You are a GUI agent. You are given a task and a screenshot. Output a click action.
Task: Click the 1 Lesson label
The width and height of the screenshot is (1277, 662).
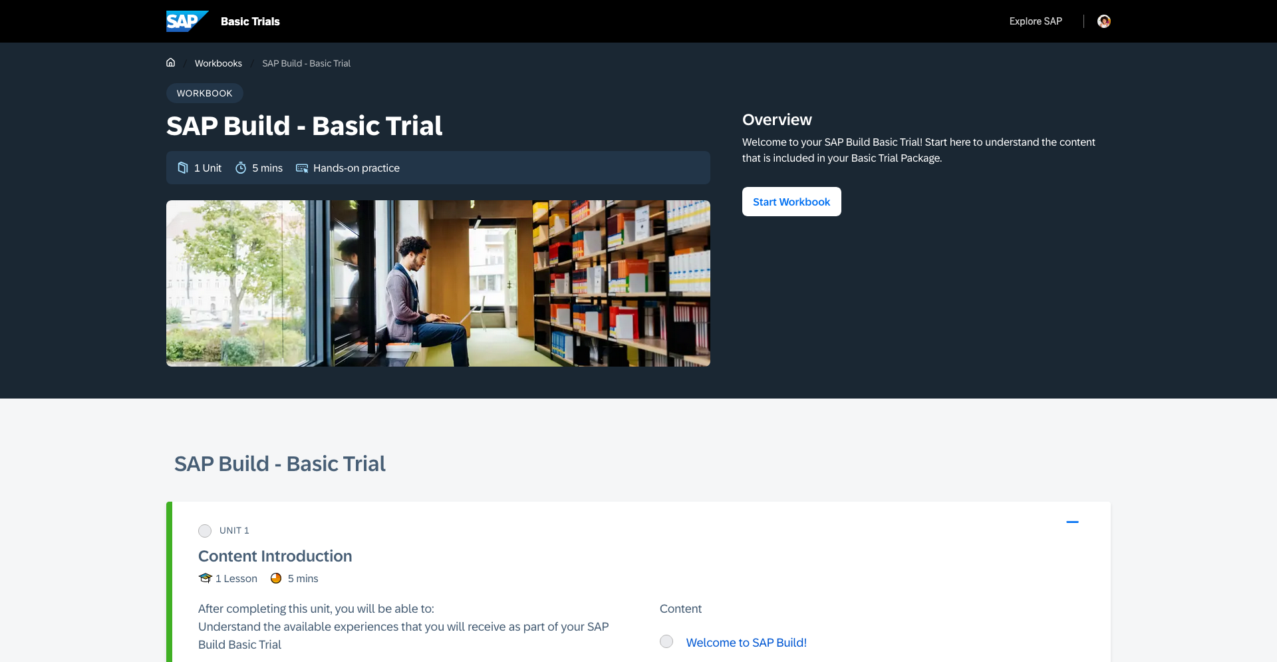point(236,579)
